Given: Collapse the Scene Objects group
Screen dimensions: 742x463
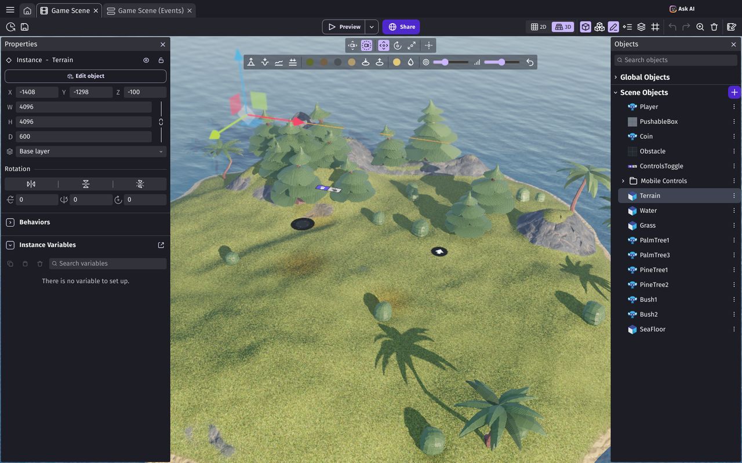Looking at the screenshot, I should (x=616, y=93).
